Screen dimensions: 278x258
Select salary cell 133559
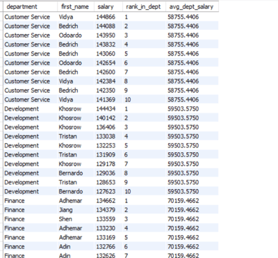pos(106,219)
